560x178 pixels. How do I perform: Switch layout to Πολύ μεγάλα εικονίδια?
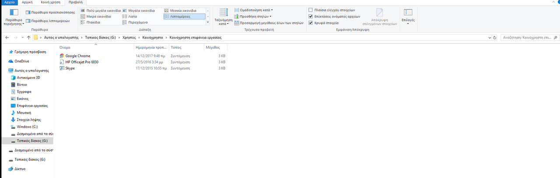pos(101,10)
